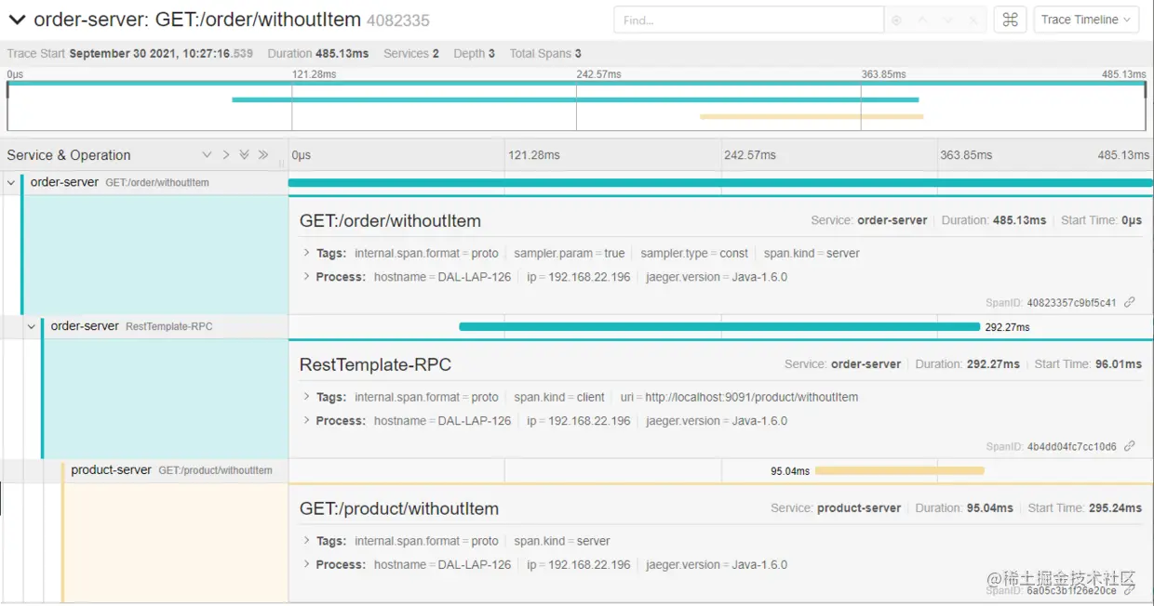This screenshot has height=606, width=1154.
Task: Clear the search with the X icon
Action: [973, 20]
